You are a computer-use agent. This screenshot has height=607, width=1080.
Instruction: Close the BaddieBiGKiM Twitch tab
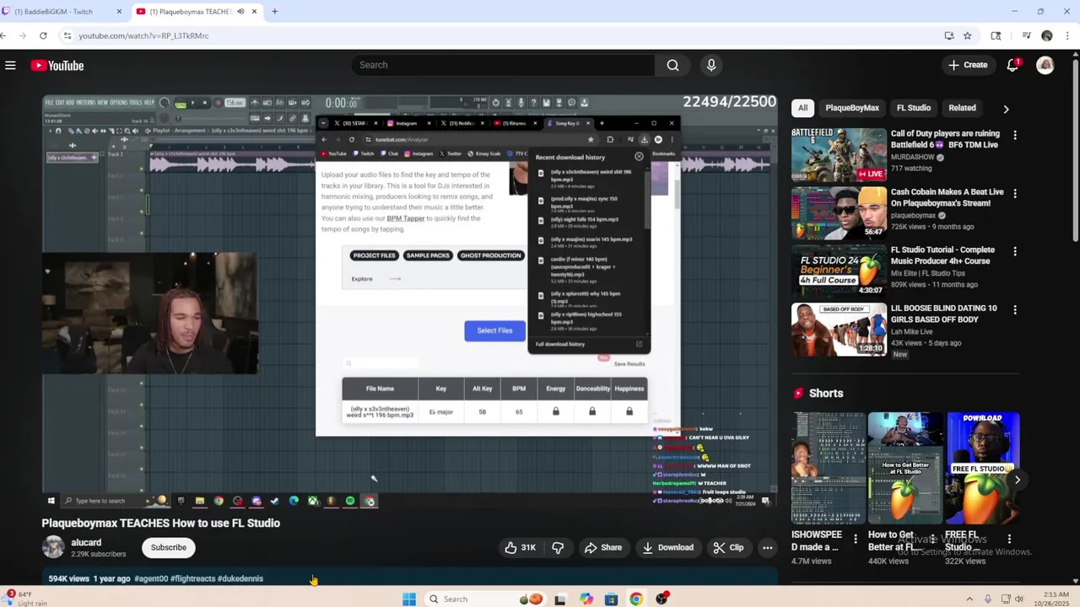coord(119,12)
